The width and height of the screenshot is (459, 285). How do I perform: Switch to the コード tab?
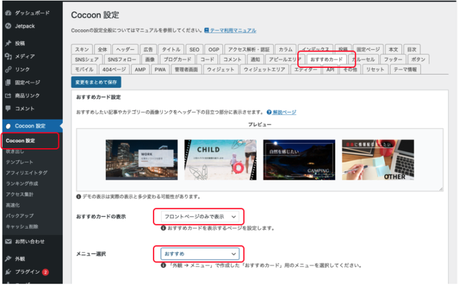pyautogui.click(x=207, y=60)
